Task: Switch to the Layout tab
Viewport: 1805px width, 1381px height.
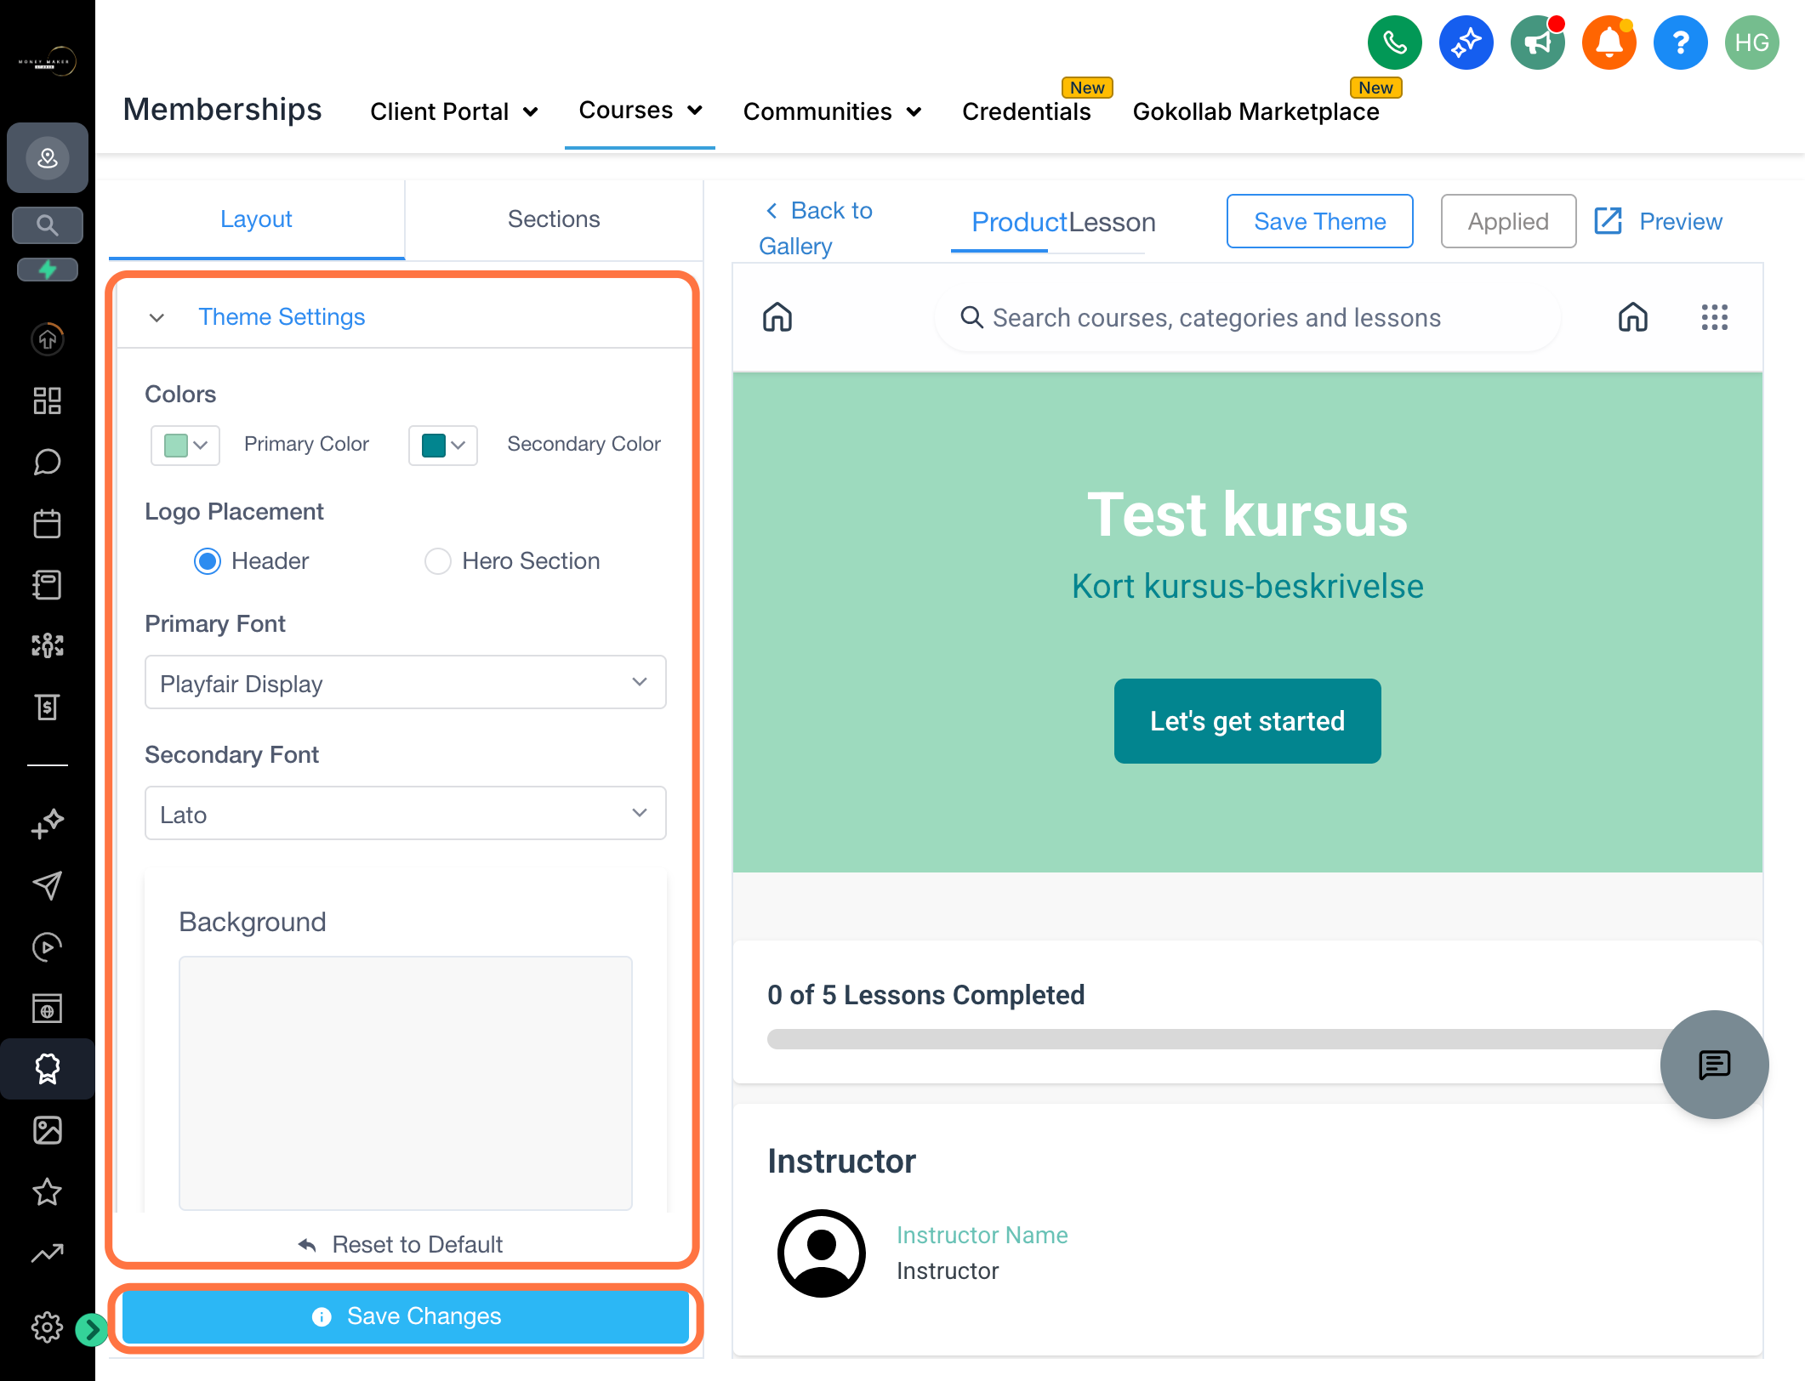Action: coord(256,219)
